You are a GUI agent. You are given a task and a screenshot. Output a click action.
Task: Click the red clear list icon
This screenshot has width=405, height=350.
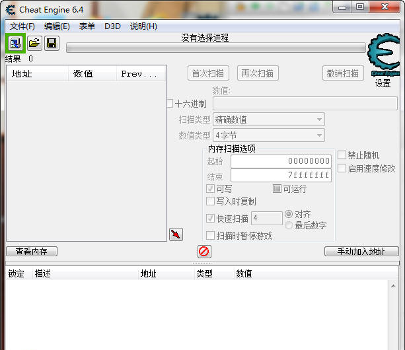204,252
